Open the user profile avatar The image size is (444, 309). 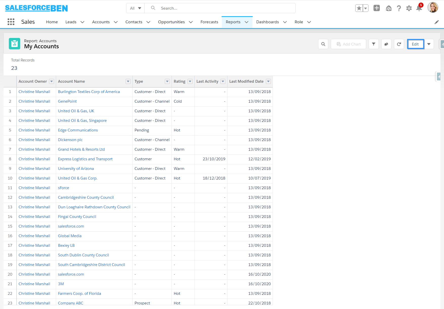coord(433,8)
